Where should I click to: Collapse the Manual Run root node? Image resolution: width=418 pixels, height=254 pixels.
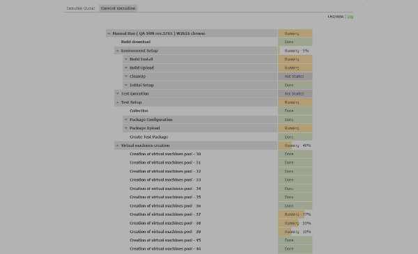(109, 33)
